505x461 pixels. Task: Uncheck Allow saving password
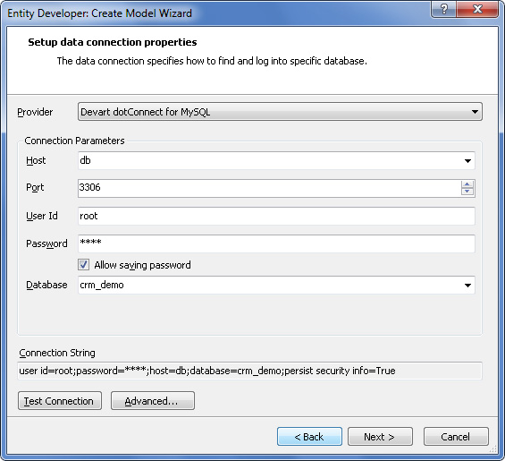[x=84, y=265]
